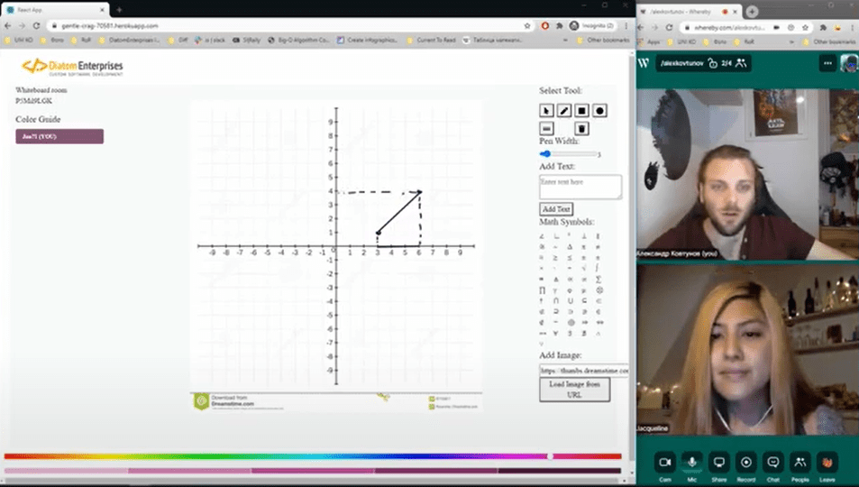This screenshot has width=859, height=487.
Task: Click the Whereby W logo
Action: pos(644,63)
